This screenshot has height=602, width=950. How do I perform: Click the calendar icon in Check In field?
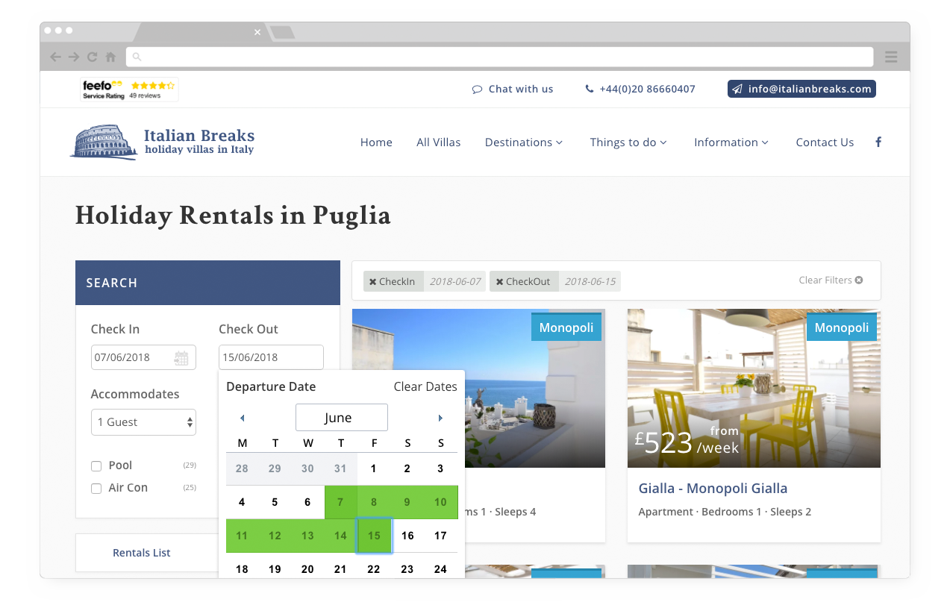pos(181,357)
